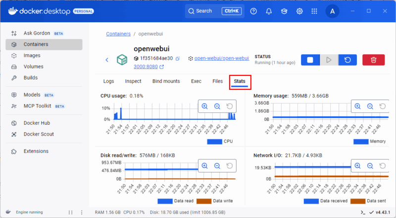Restart the openwebui container

pos(347,60)
